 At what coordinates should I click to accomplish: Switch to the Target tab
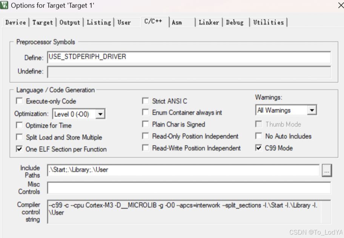pyautogui.click(x=43, y=22)
